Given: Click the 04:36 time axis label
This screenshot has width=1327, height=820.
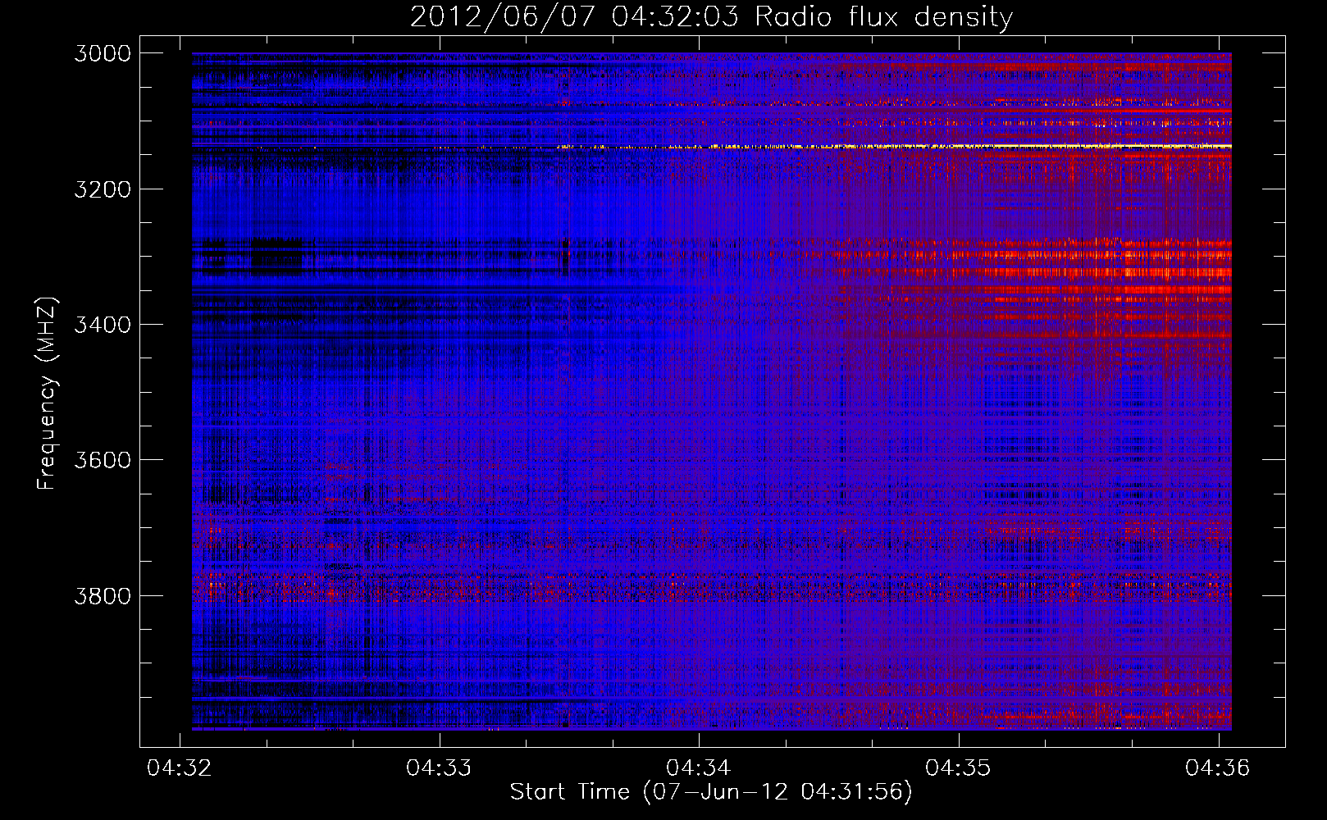Looking at the screenshot, I should click(1218, 768).
